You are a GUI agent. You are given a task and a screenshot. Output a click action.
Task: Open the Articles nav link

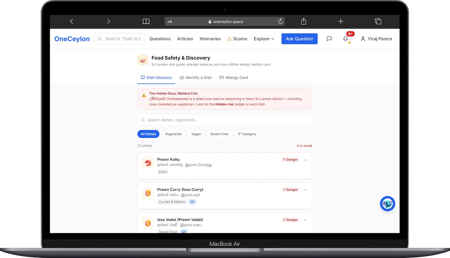pyautogui.click(x=185, y=39)
